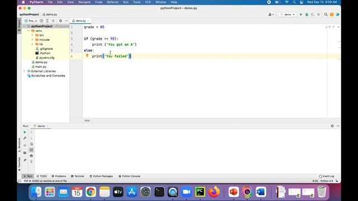Hide the Run tool window
Viewport: 358px width, 201px height.
(338, 126)
